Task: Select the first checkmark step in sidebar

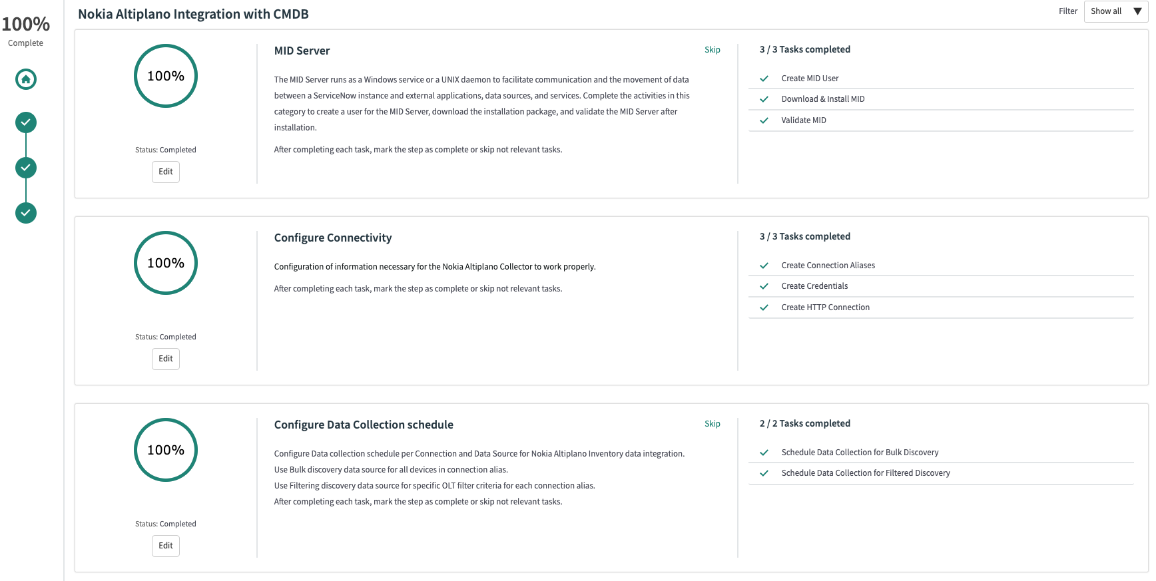Action: [x=26, y=122]
